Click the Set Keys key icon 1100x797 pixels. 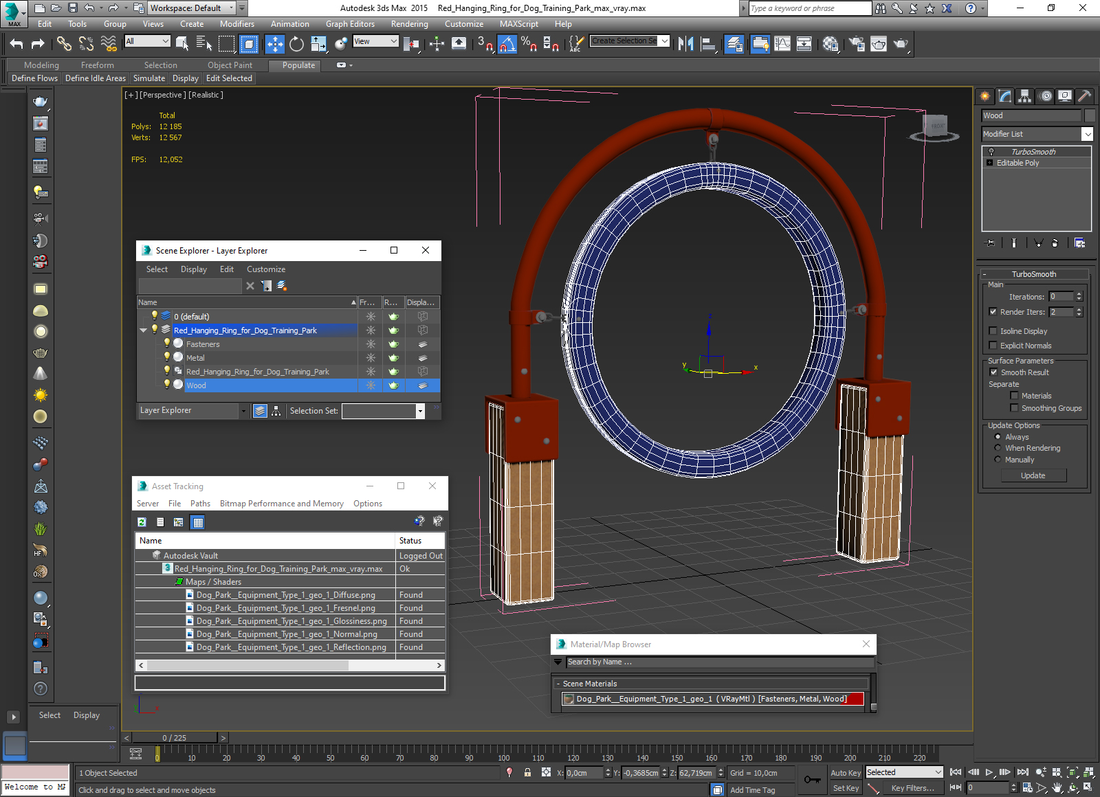(812, 780)
